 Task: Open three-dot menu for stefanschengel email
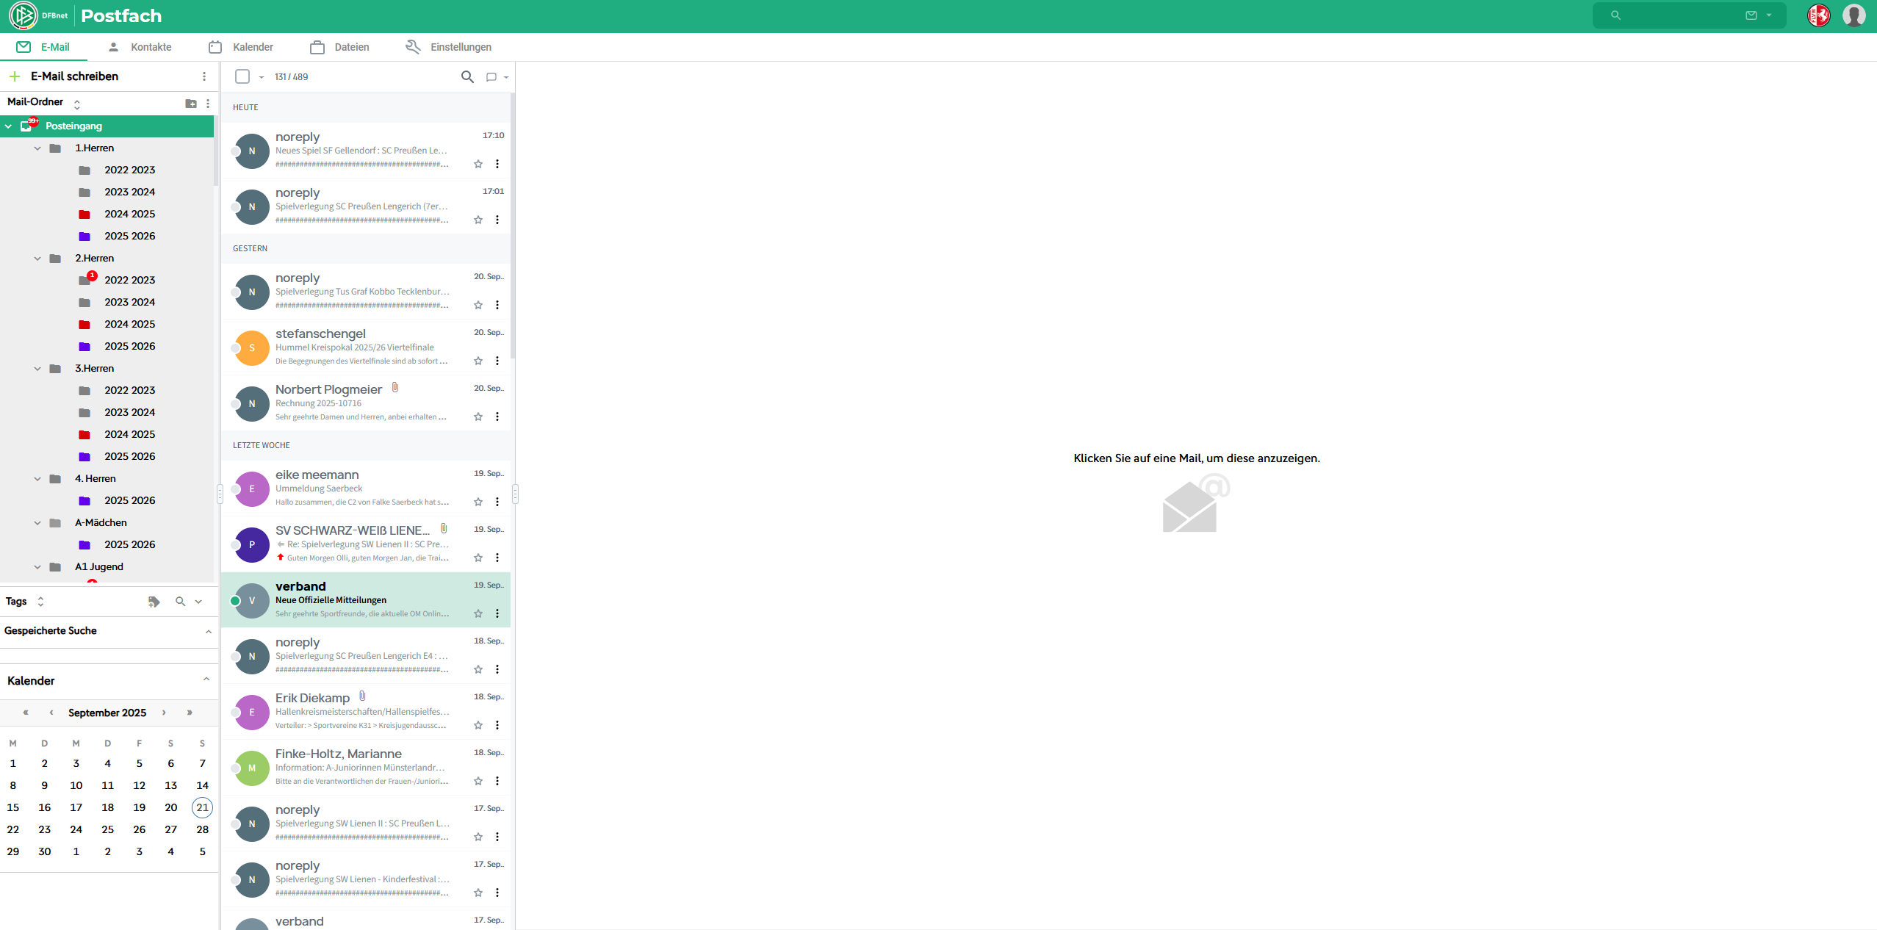(497, 361)
